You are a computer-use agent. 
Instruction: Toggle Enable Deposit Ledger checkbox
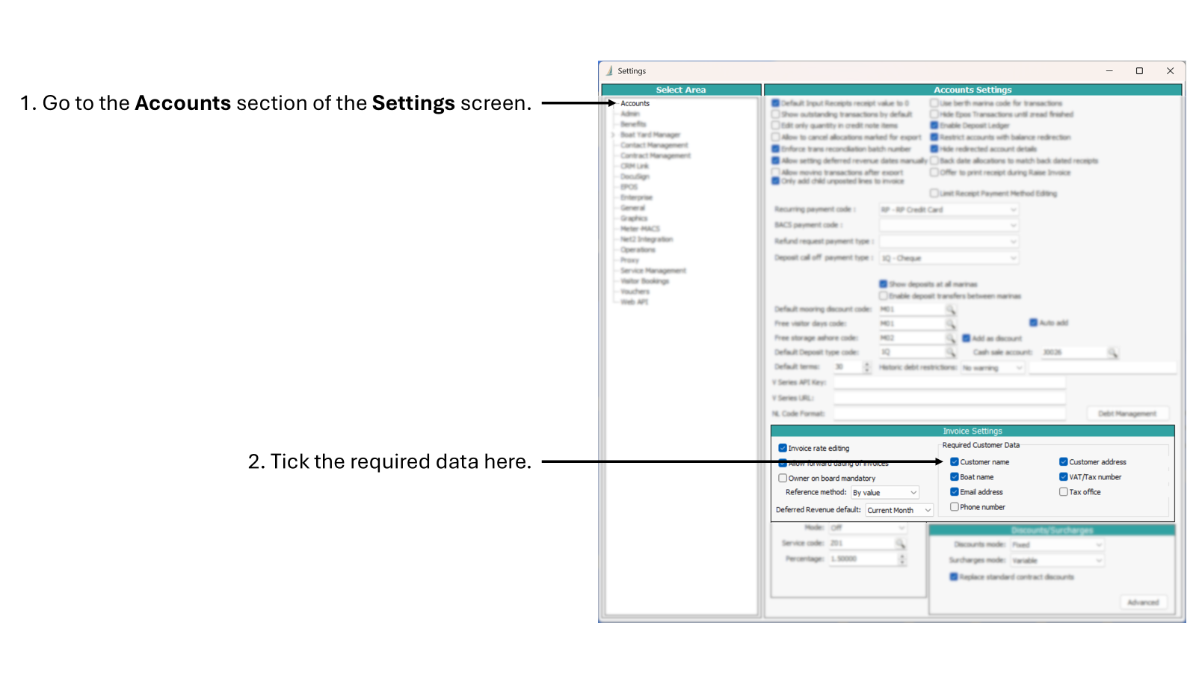pyautogui.click(x=934, y=126)
